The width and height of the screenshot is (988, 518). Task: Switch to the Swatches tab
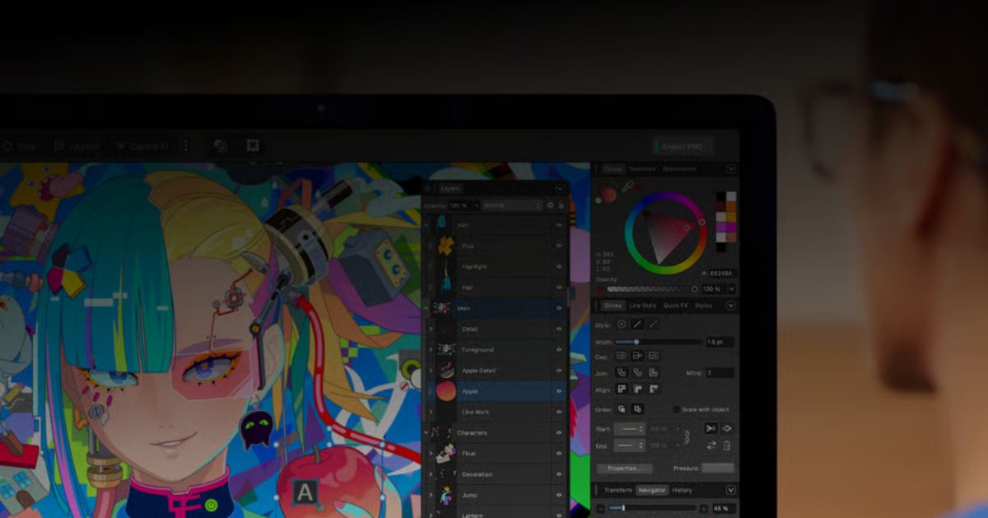click(x=642, y=168)
